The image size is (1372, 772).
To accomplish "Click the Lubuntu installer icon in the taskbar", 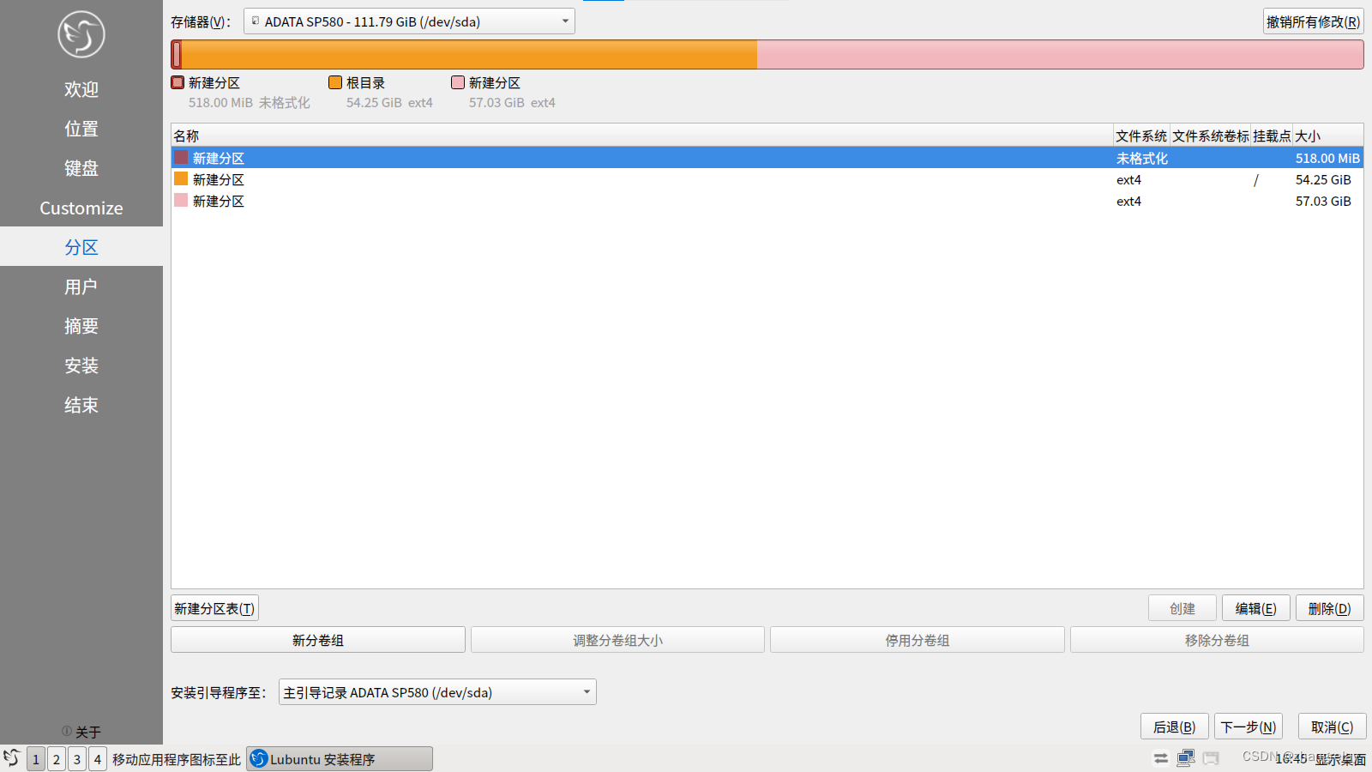I will click(x=259, y=759).
